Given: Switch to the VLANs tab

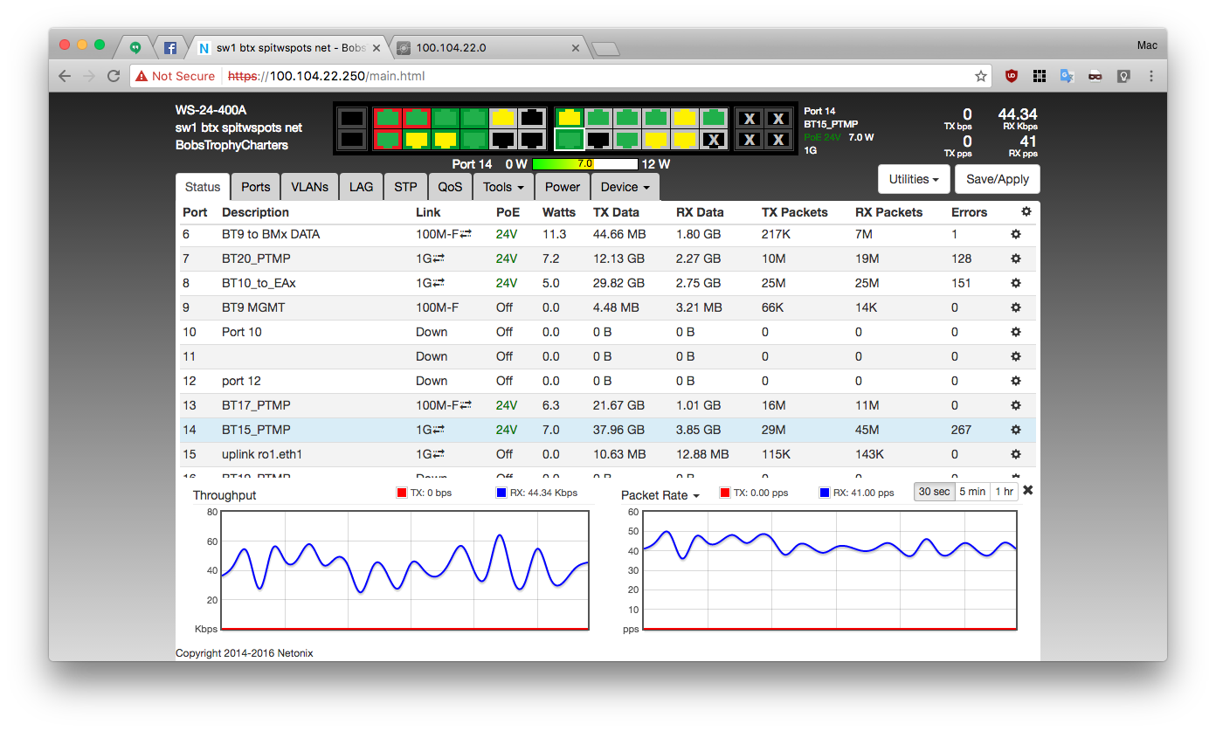Looking at the screenshot, I should click(309, 187).
